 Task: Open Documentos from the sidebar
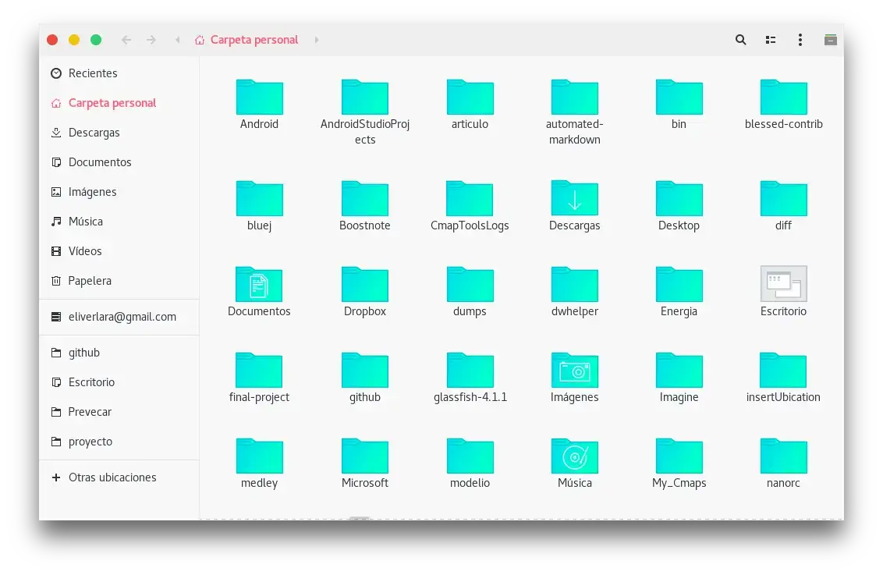click(x=95, y=162)
